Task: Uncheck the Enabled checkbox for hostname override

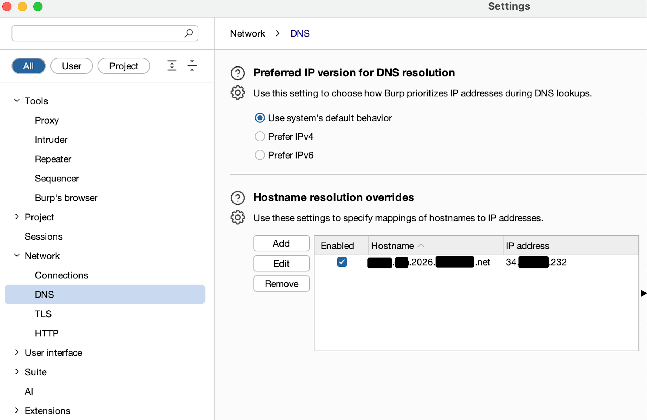Action: [342, 262]
